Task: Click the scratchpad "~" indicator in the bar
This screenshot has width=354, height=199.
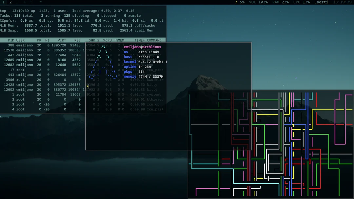Action: 41,2
